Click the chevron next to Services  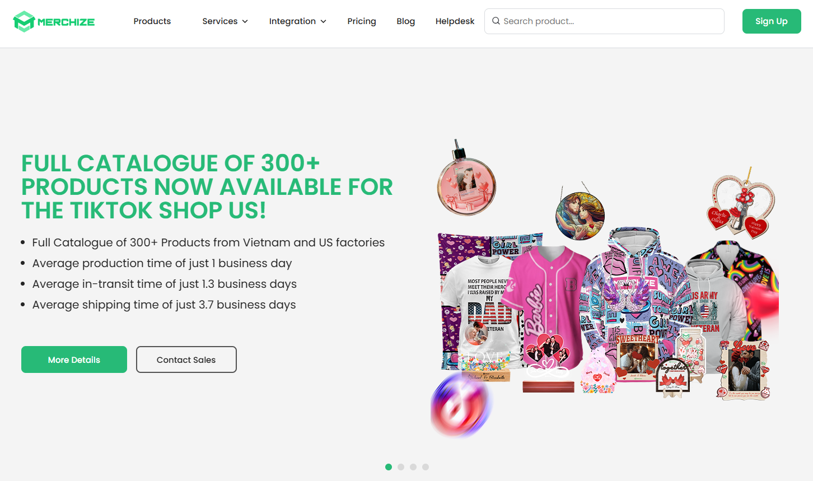click(245, 21)
